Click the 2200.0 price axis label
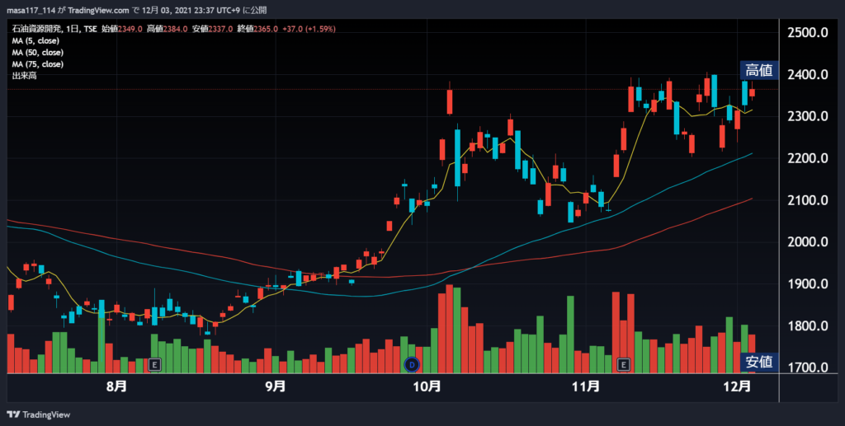The image size is (845, 426). coord(807,159)
